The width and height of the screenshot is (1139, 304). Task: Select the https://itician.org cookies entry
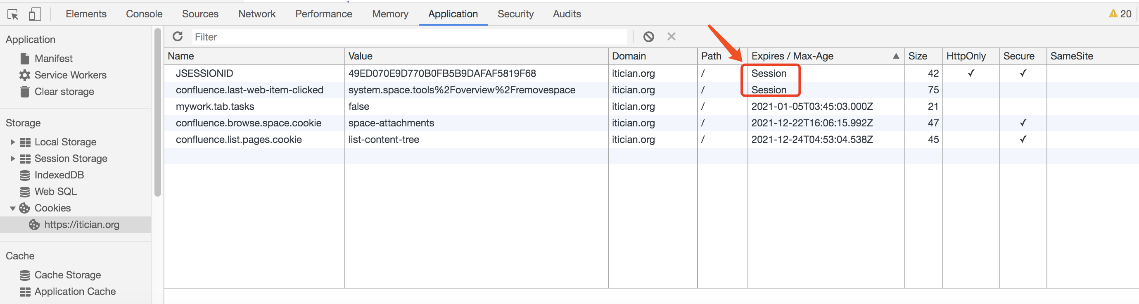(x=81, y=225)
